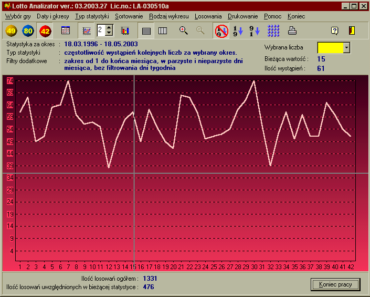Open the Daty i okresy menu

53,16
